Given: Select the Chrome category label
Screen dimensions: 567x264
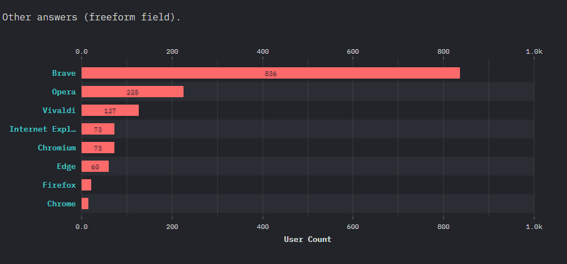Looking at the screenshot, I should pyautogui.click(x=62, y=204).
